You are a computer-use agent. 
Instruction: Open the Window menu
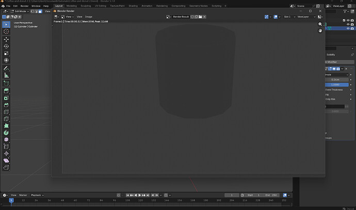[36, 6]
